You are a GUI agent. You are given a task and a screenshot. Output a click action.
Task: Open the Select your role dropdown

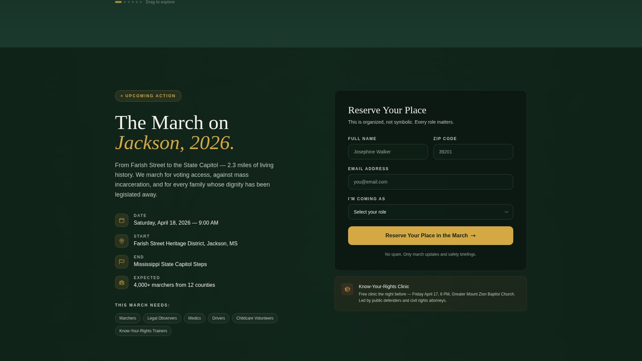[x=430, y=212]
